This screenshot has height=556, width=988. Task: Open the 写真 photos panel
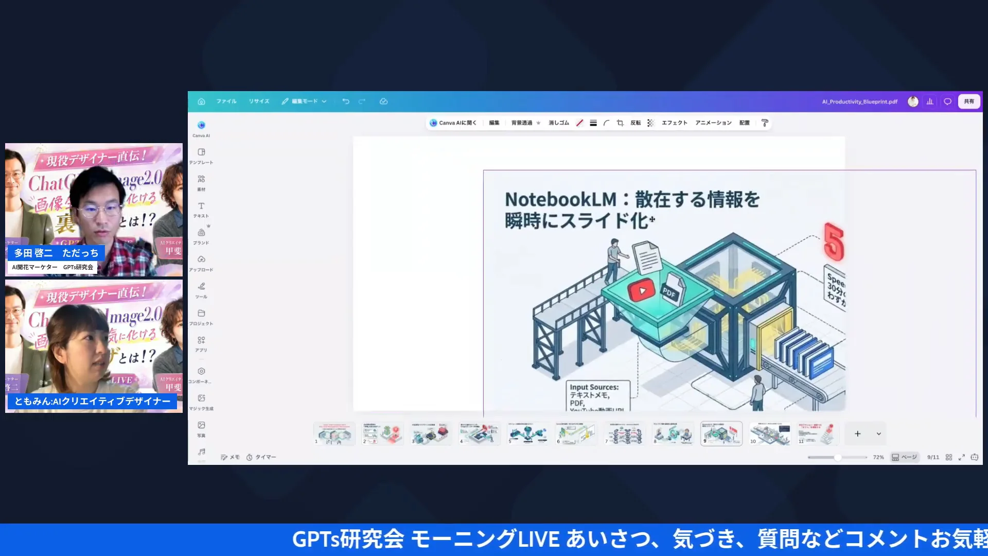(x=201, y=429)
